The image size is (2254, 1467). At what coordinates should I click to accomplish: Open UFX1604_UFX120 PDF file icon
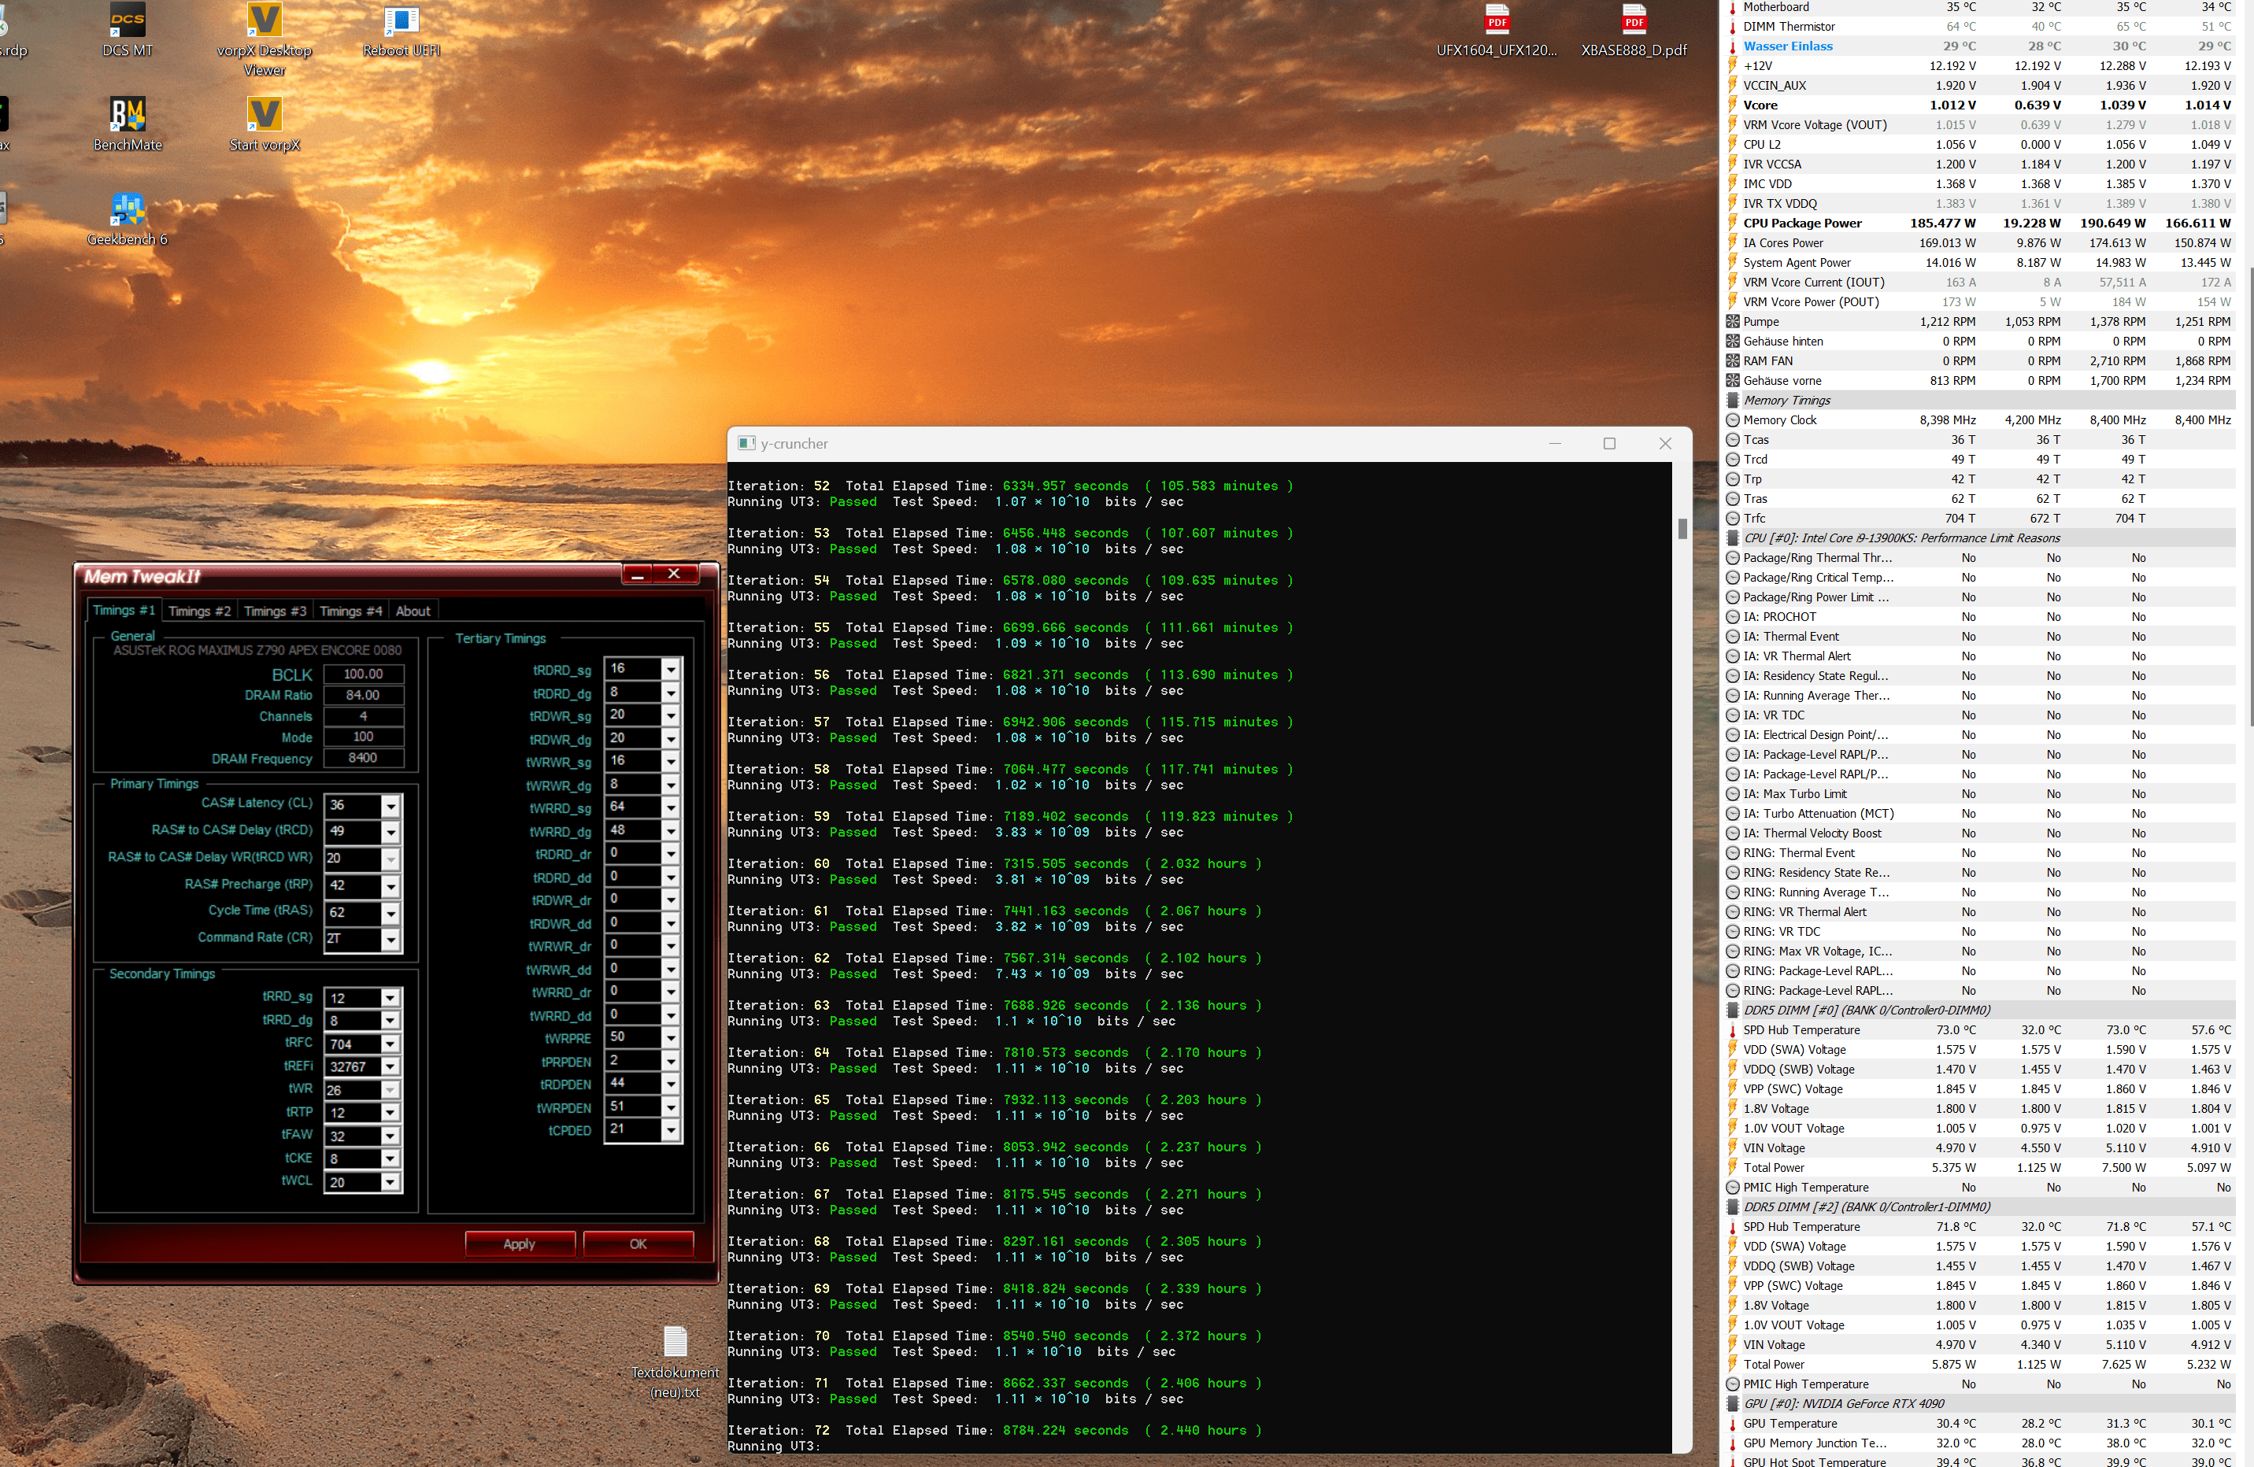point(1497,30)
